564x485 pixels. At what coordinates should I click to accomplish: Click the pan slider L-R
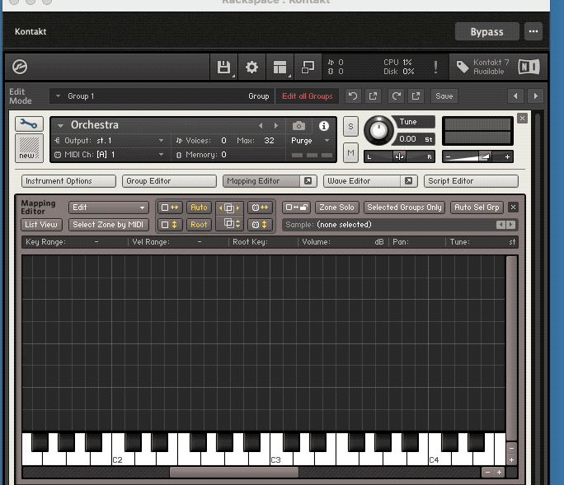pos(399,156)
